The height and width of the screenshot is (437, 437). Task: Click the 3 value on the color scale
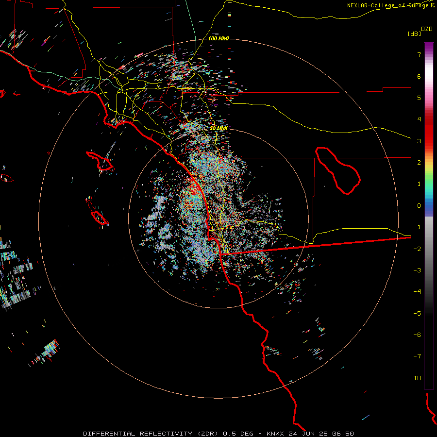click(419, 141)
